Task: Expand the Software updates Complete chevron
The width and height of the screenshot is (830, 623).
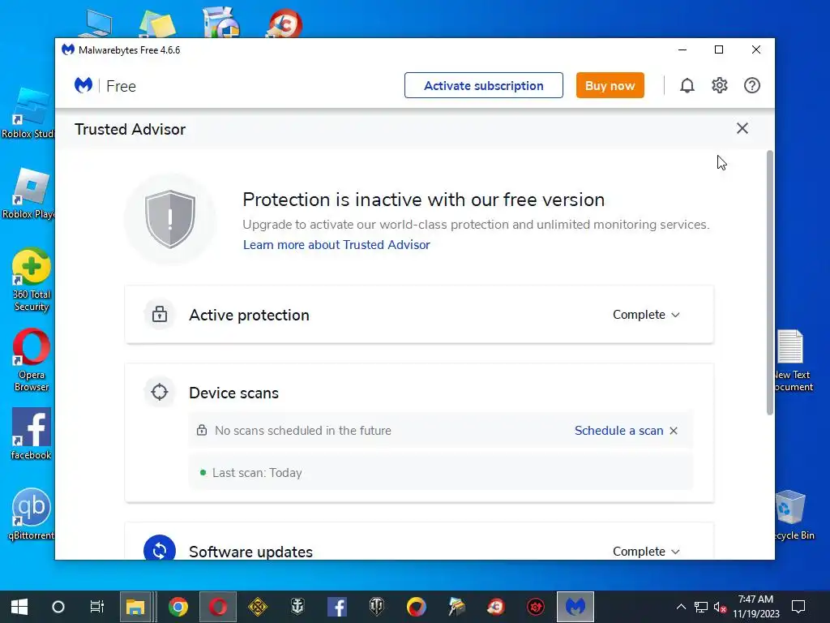Action: coord(675,552)
